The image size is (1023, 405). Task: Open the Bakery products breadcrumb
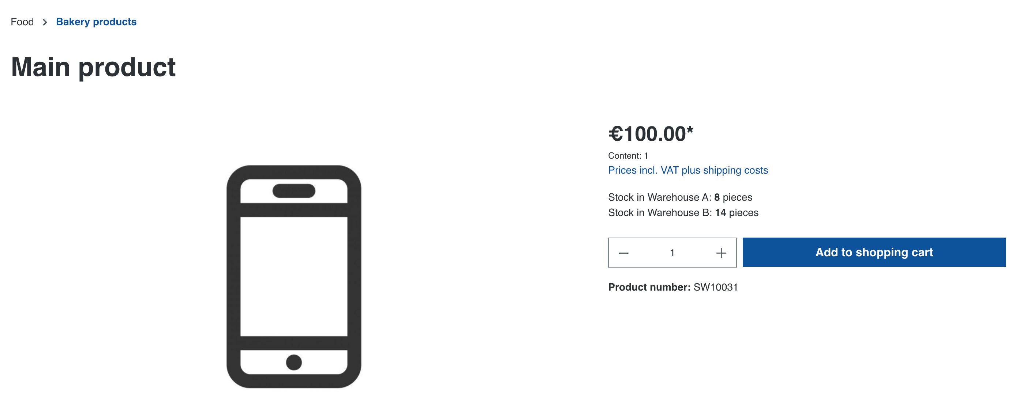[x=96, y=22]
